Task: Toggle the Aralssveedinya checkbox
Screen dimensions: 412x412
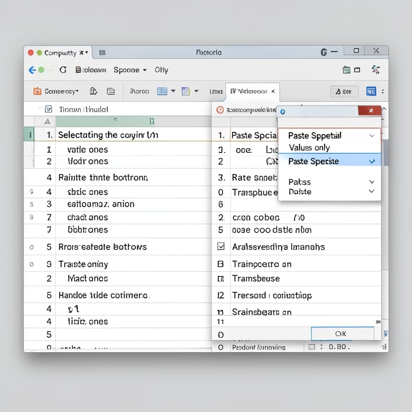Action: [221, 246]
